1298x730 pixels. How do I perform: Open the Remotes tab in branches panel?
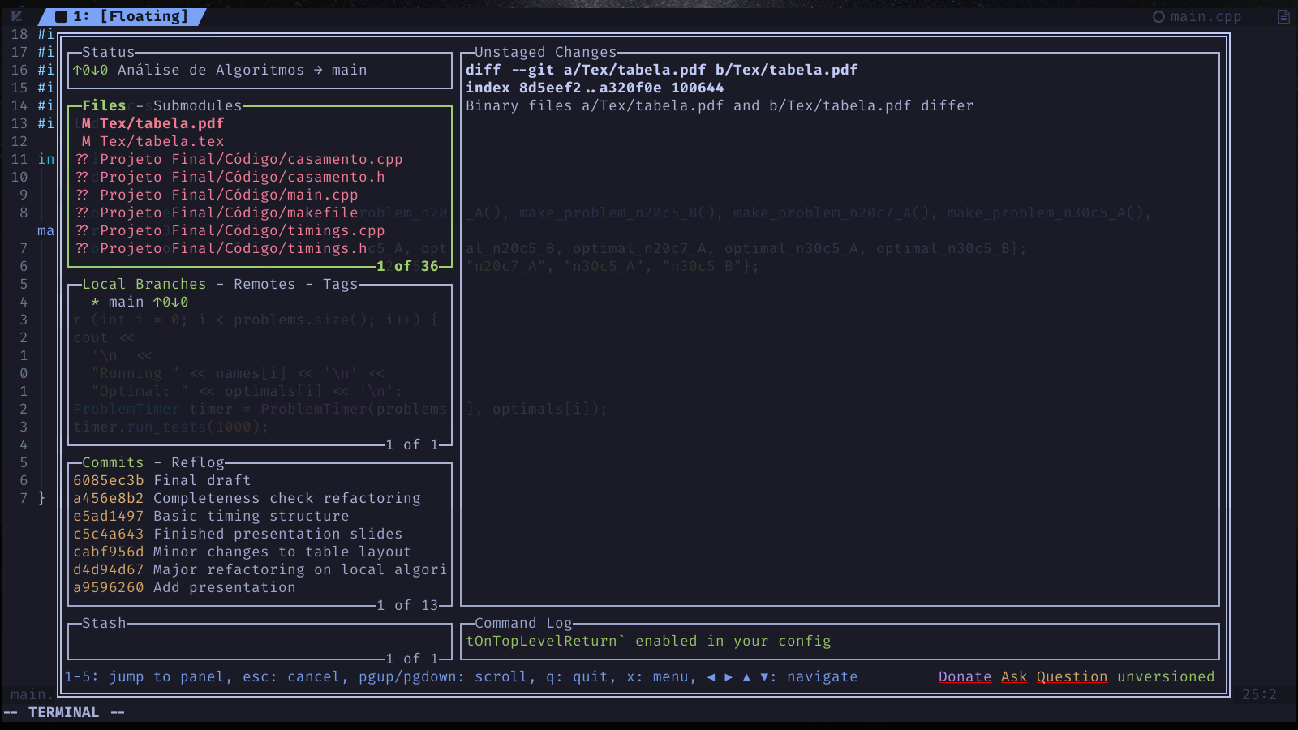[264, 284]
